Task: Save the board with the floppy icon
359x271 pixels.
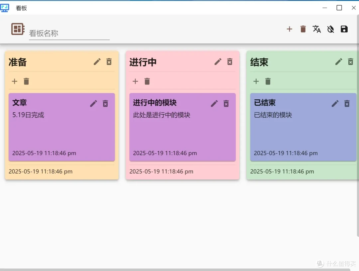Action: [344, 29]
